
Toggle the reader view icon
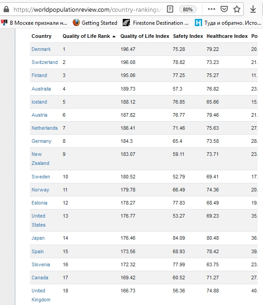coord(170,9)
